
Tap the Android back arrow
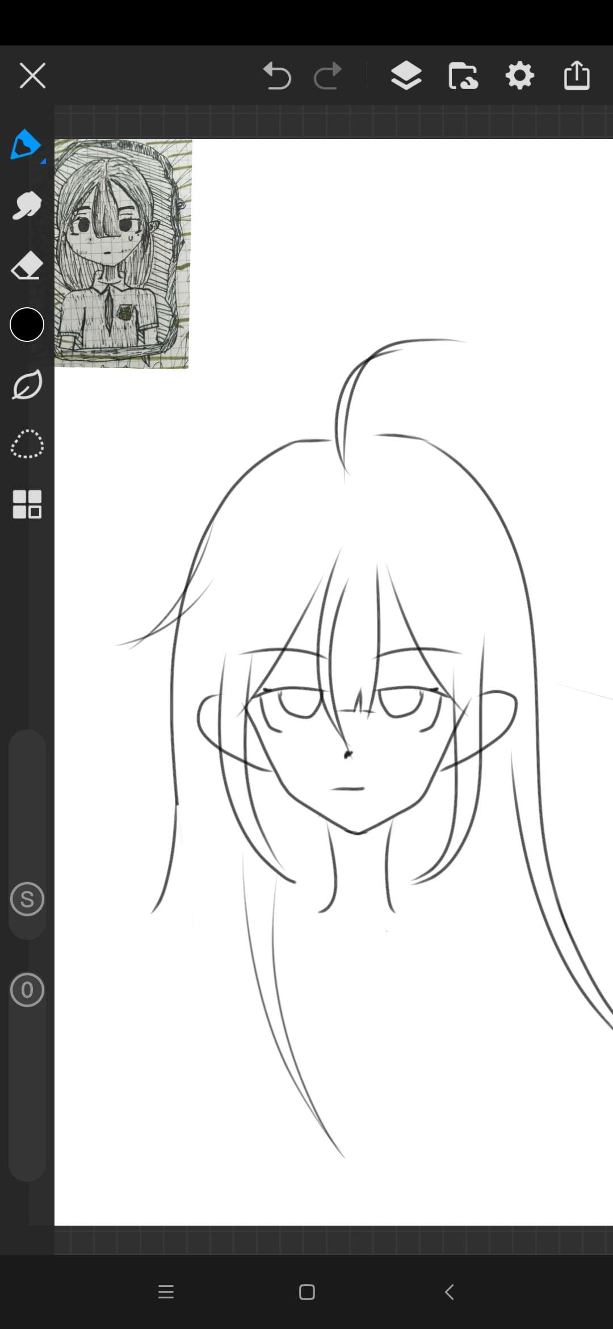[449, 1292]
